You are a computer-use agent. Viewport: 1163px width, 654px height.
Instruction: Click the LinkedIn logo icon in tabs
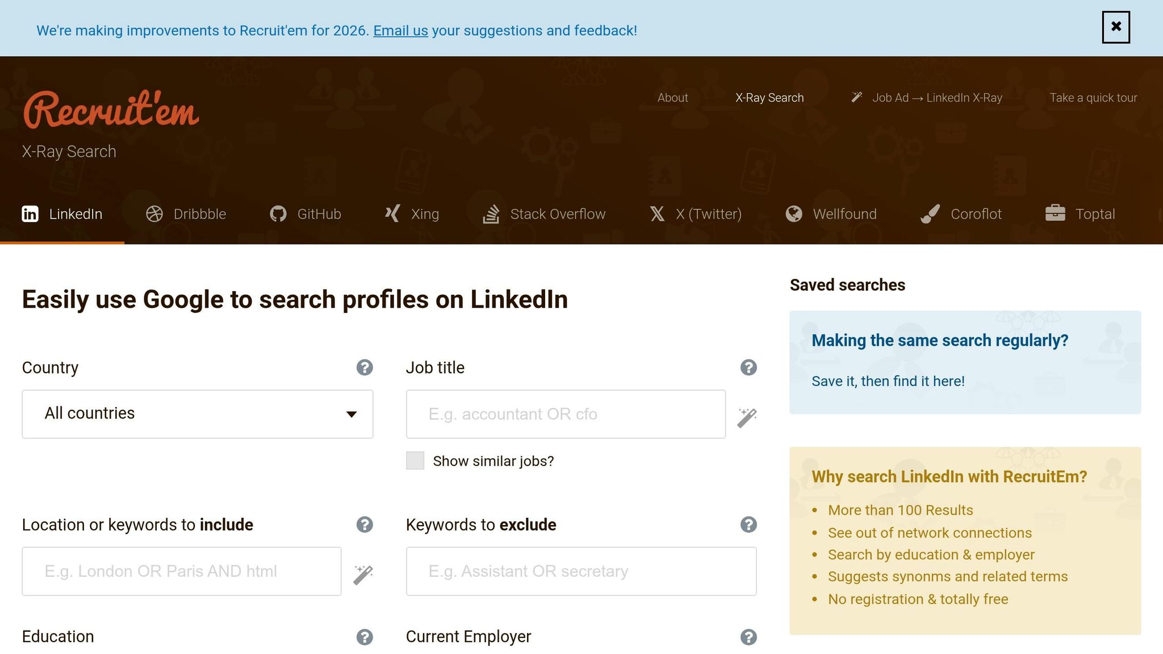coord(30,214)
